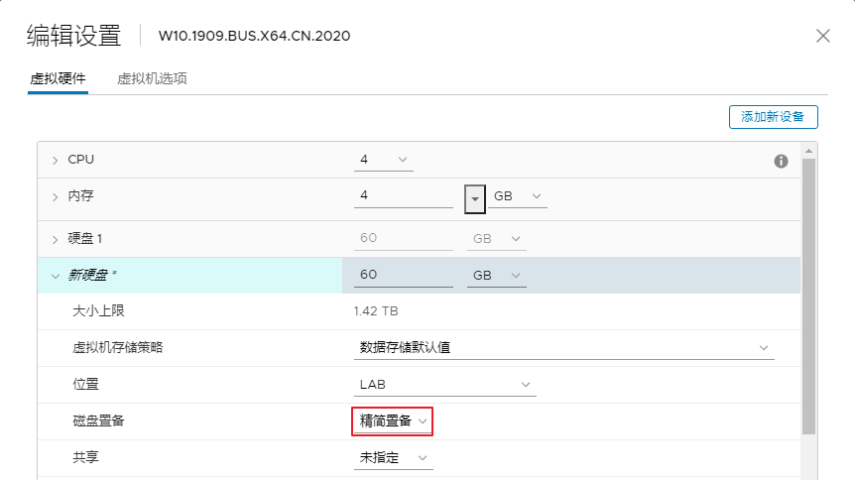Expand the 内存 memory row
Image resolution: width=855 pixels, height=480 pixels.
coord(55,197)
